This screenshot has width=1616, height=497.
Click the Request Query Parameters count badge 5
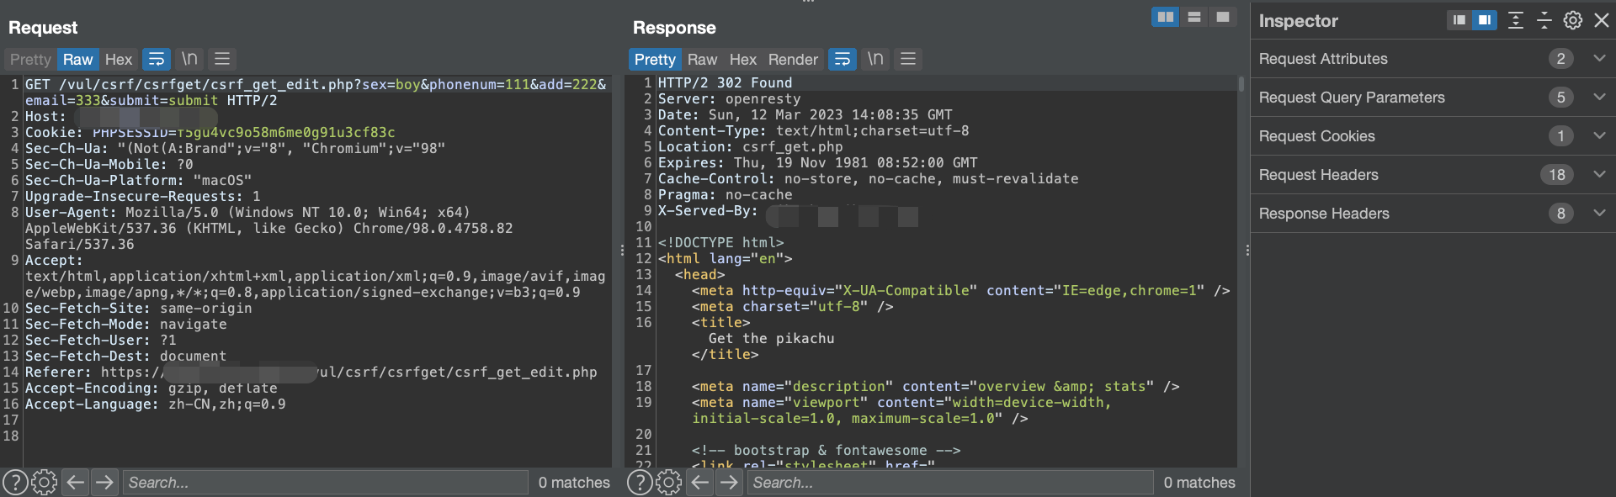1560,98
